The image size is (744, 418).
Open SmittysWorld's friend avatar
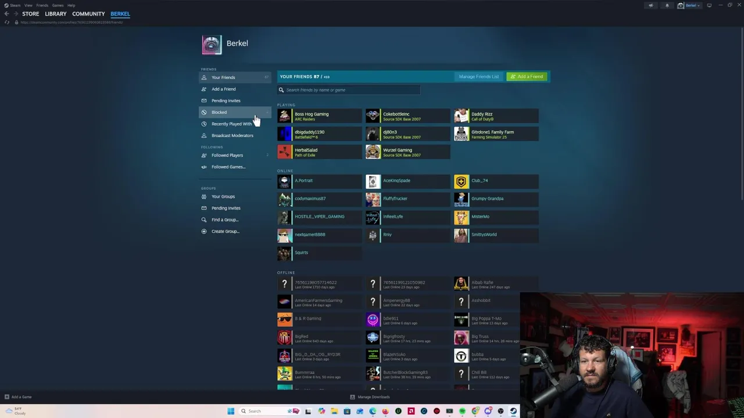point(461,236)
